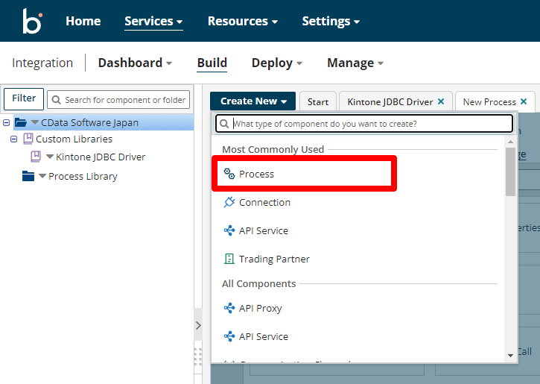Click the API Proxy icon
This screenshot has height=384, width=540.
229,308
